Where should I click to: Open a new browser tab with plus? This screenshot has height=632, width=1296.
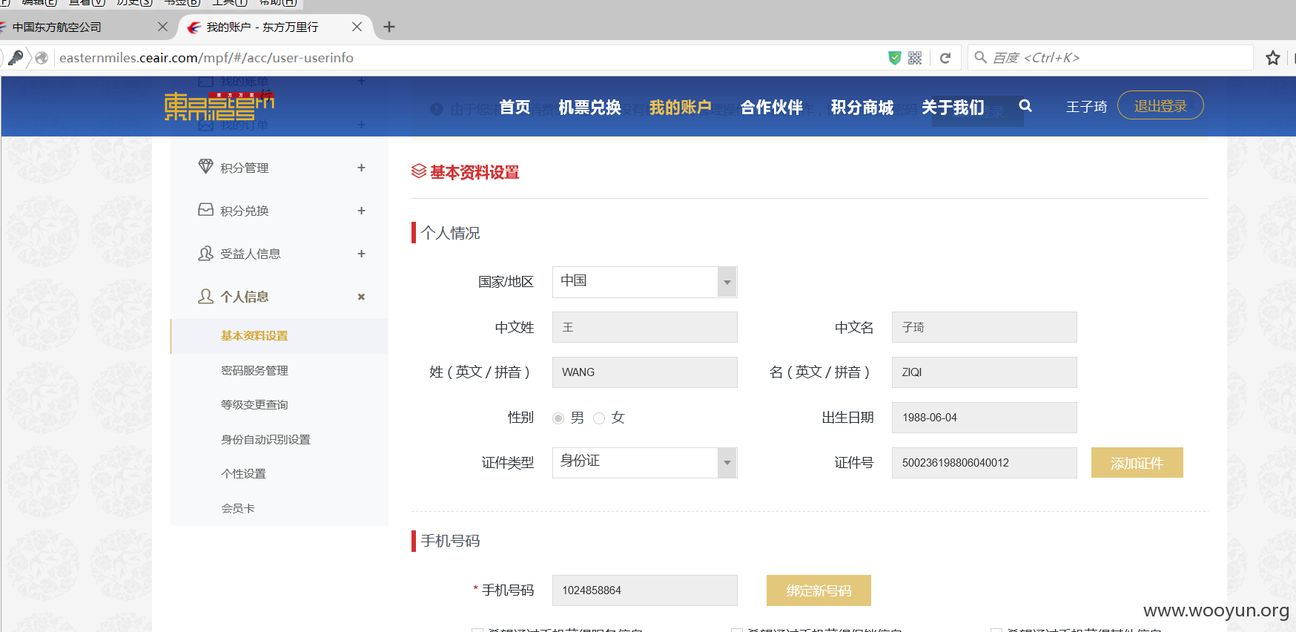[x=389, y=27]
